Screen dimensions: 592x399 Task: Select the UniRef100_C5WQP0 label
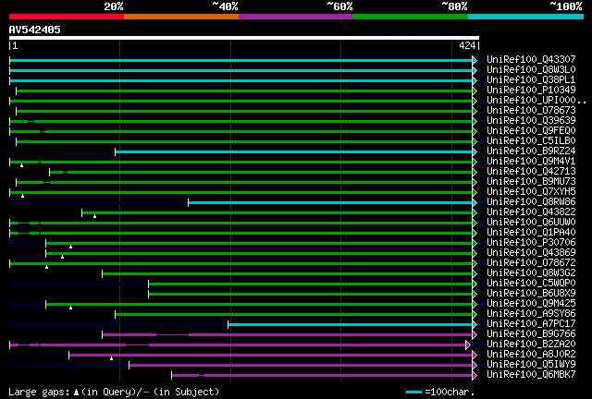[x=531, y=284]
